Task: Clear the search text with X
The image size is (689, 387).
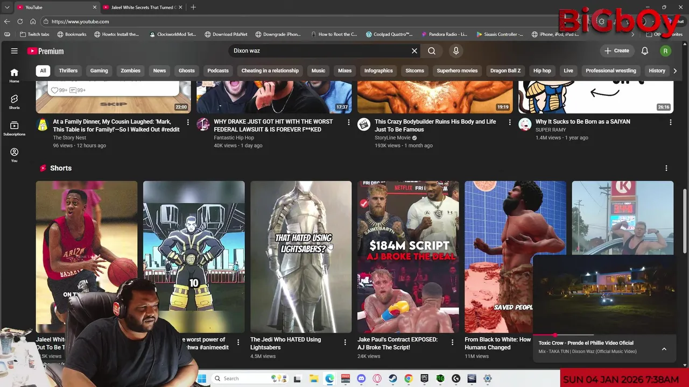Action: [x=414, y=51]
